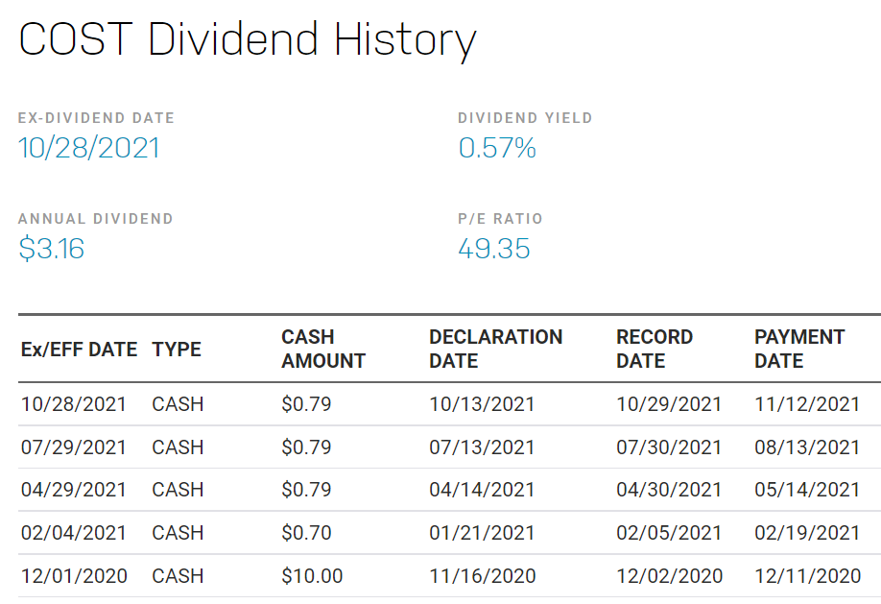The width and height of the screenshot is (881, 604).
Task: Click the "COST Dividend History" page title
Action: tap(248, 40)
